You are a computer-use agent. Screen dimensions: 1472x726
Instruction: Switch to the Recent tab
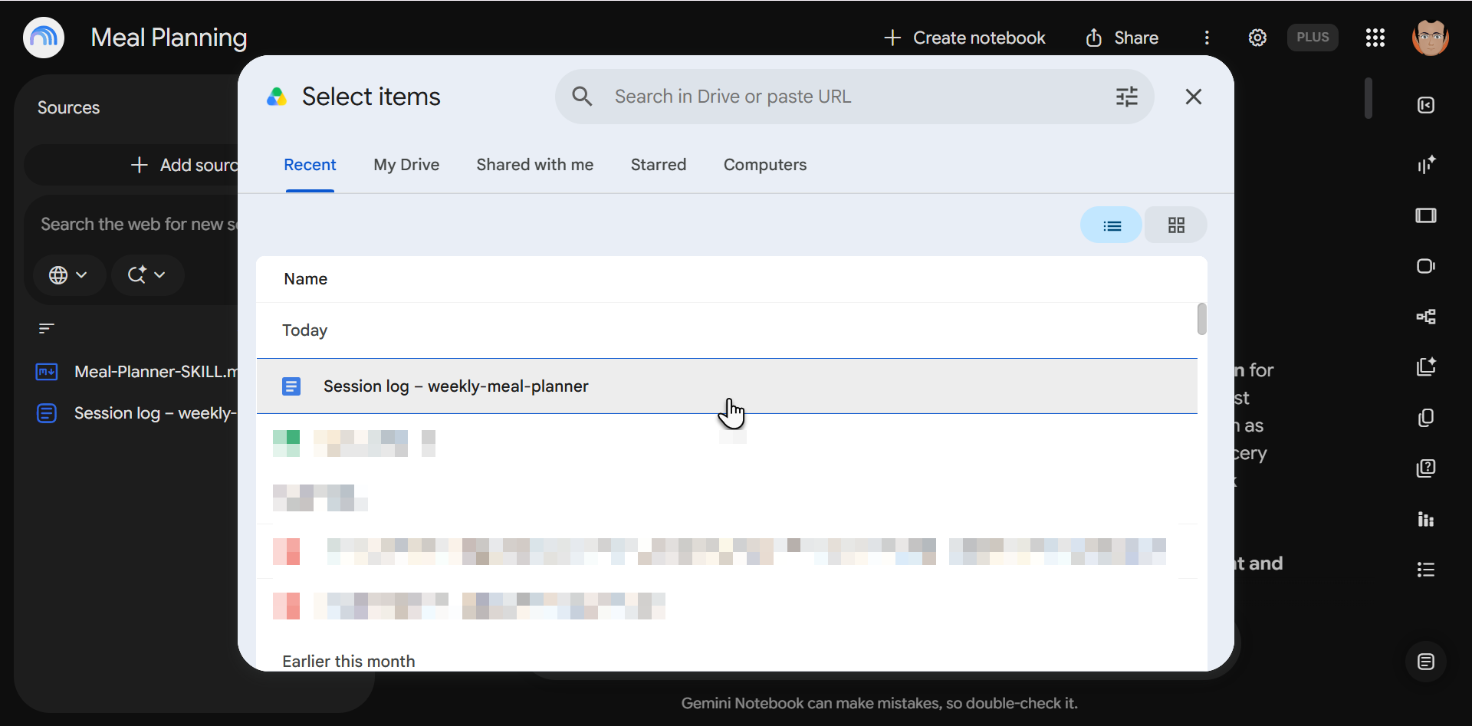310,165
